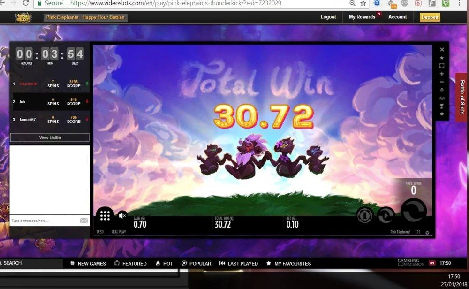Switch to the New Games tab
The width and height of the screenshot is (469, 289).
click(88, 263)
